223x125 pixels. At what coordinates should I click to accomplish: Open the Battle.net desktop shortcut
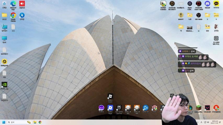(x=145, y=108)
